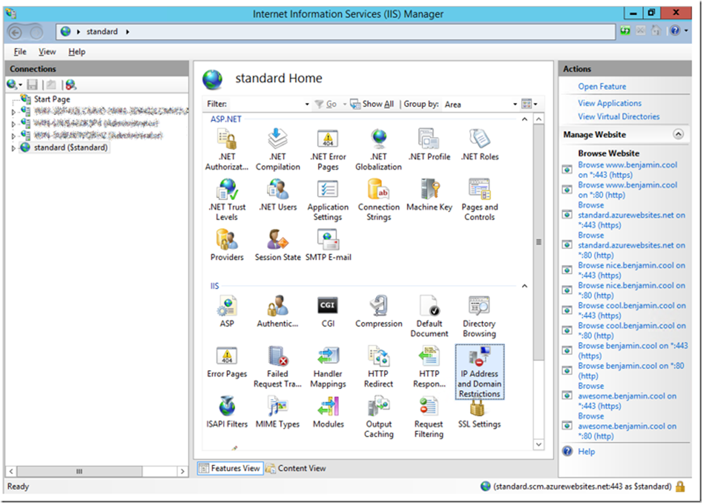Switch to the Content View tab
Image resolution: width=702 pixels, height=503 pixels.
pos(296,468)
